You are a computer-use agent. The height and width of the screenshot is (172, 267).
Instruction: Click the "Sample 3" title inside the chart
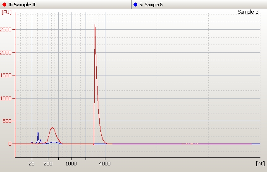(248, 12)
